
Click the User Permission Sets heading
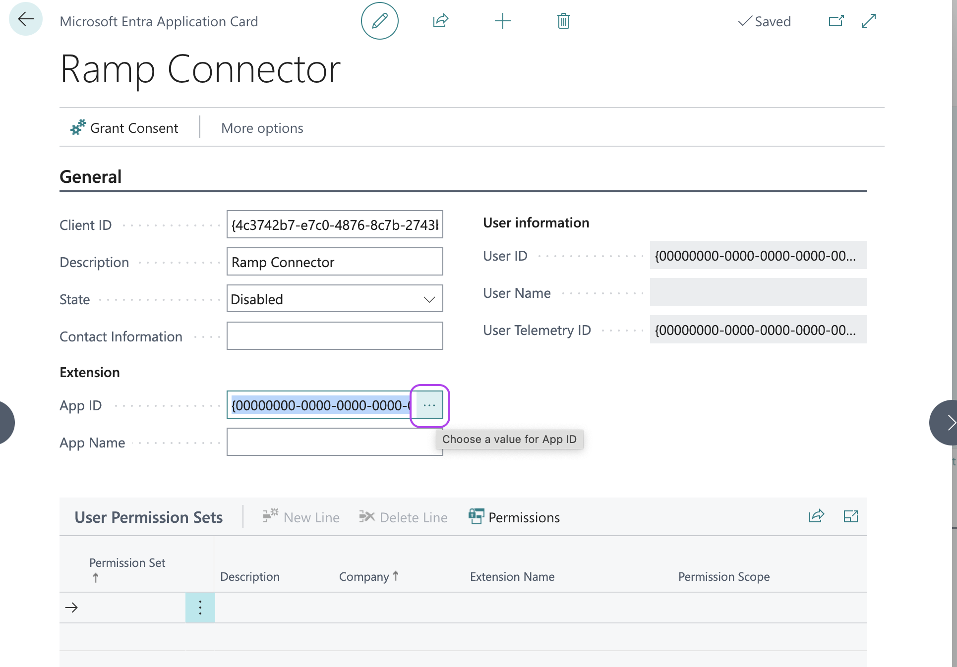149,517
